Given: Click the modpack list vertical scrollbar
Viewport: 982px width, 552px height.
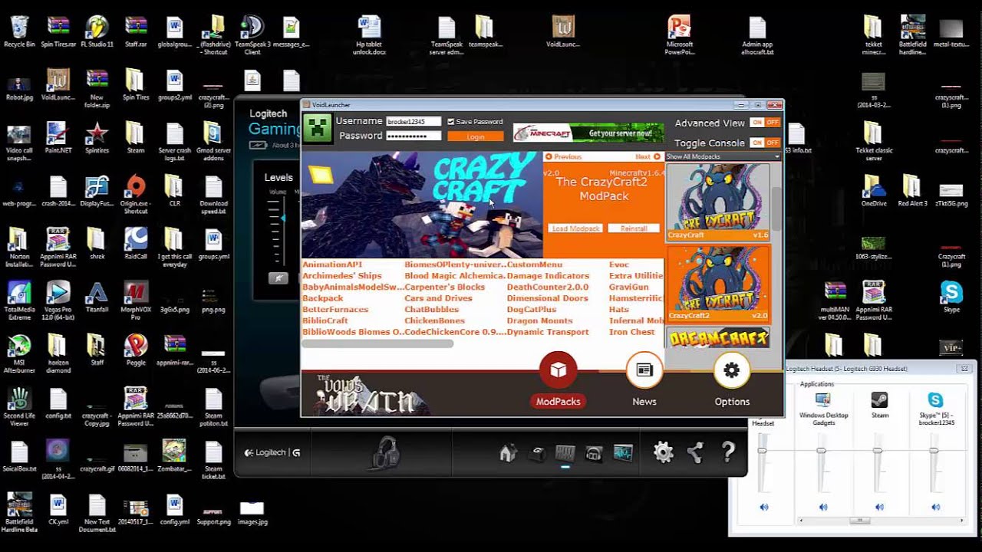Looking at the screenshot, I should tap(776, 207).
